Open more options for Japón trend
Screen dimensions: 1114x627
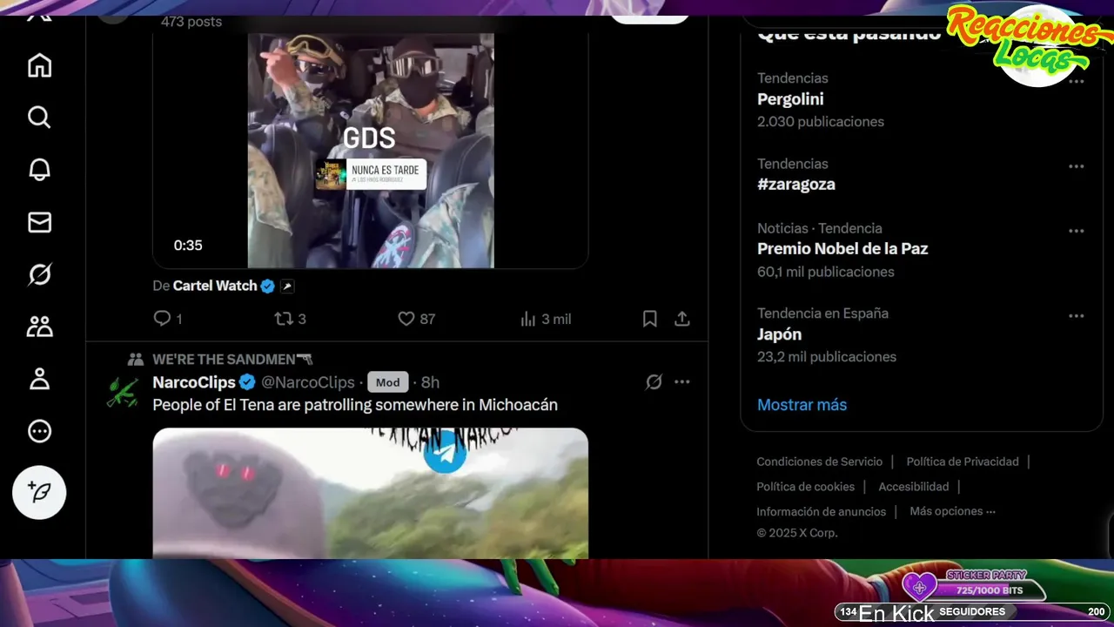[x=1077, y=316]
